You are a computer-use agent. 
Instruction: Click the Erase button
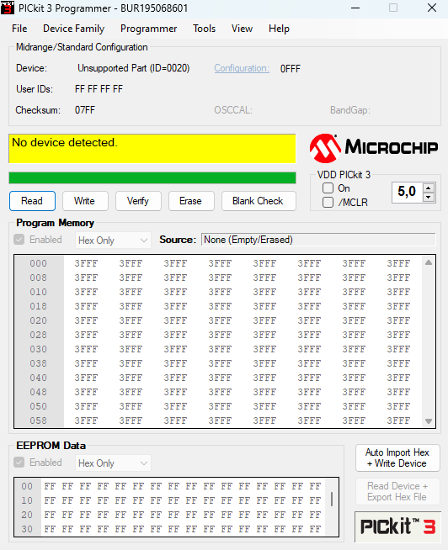pyautogui.click(x=191, y=201)
